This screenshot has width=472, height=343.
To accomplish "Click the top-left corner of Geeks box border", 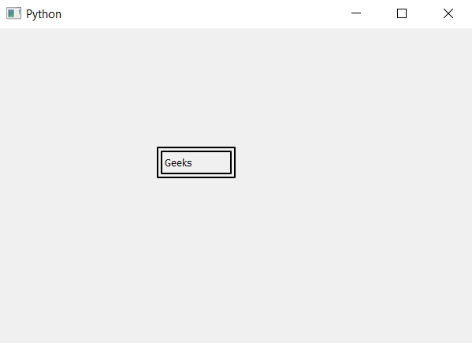I will pos(158,147).
